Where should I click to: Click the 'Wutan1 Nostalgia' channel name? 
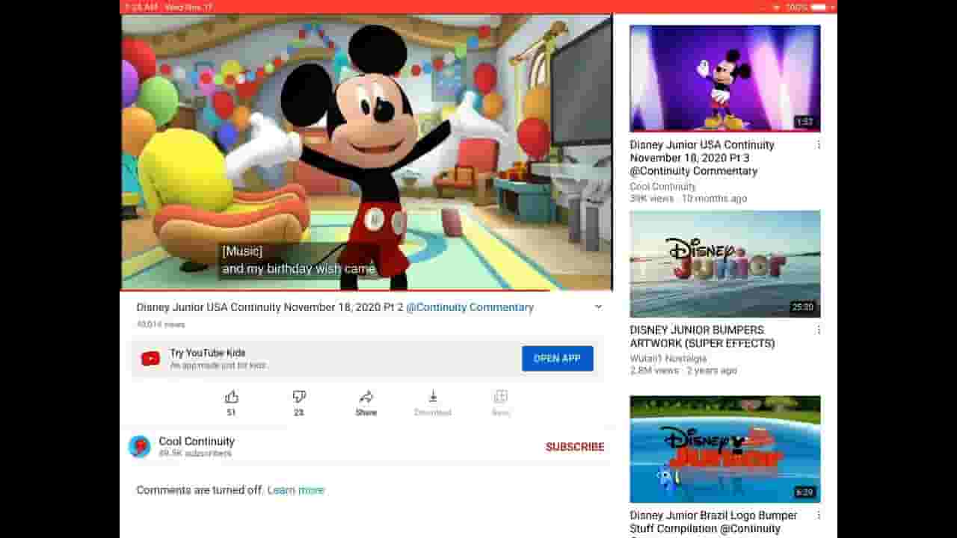point(668,359)
